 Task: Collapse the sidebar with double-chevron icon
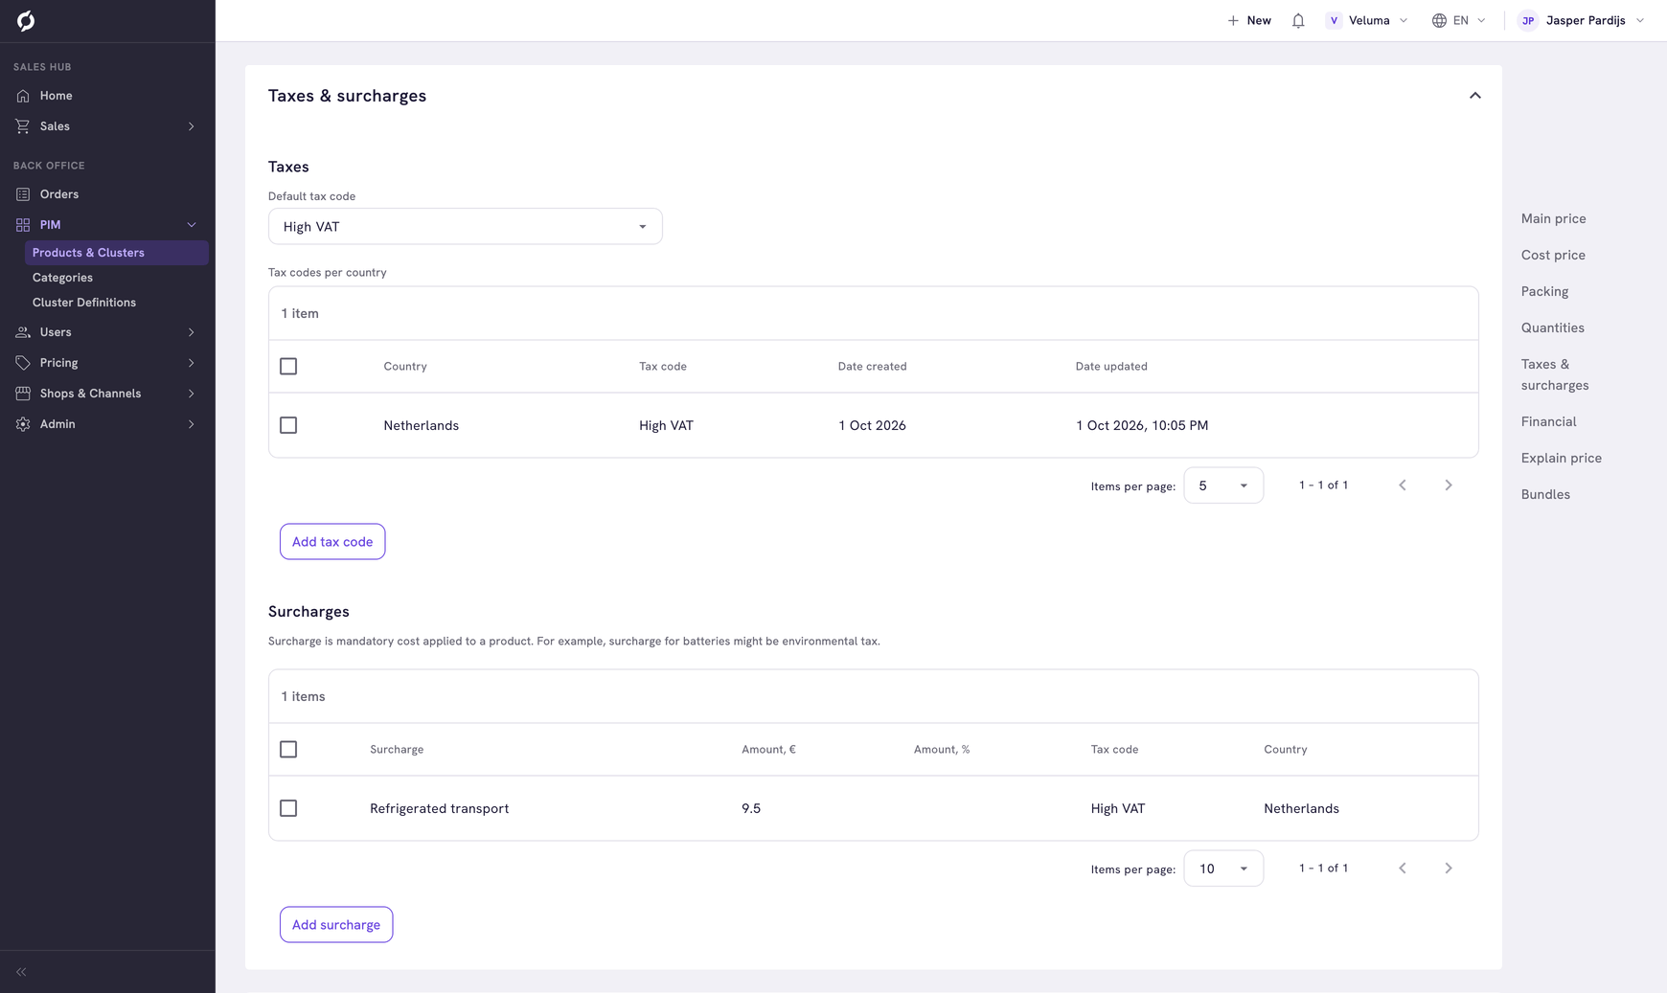pos(21,972)
